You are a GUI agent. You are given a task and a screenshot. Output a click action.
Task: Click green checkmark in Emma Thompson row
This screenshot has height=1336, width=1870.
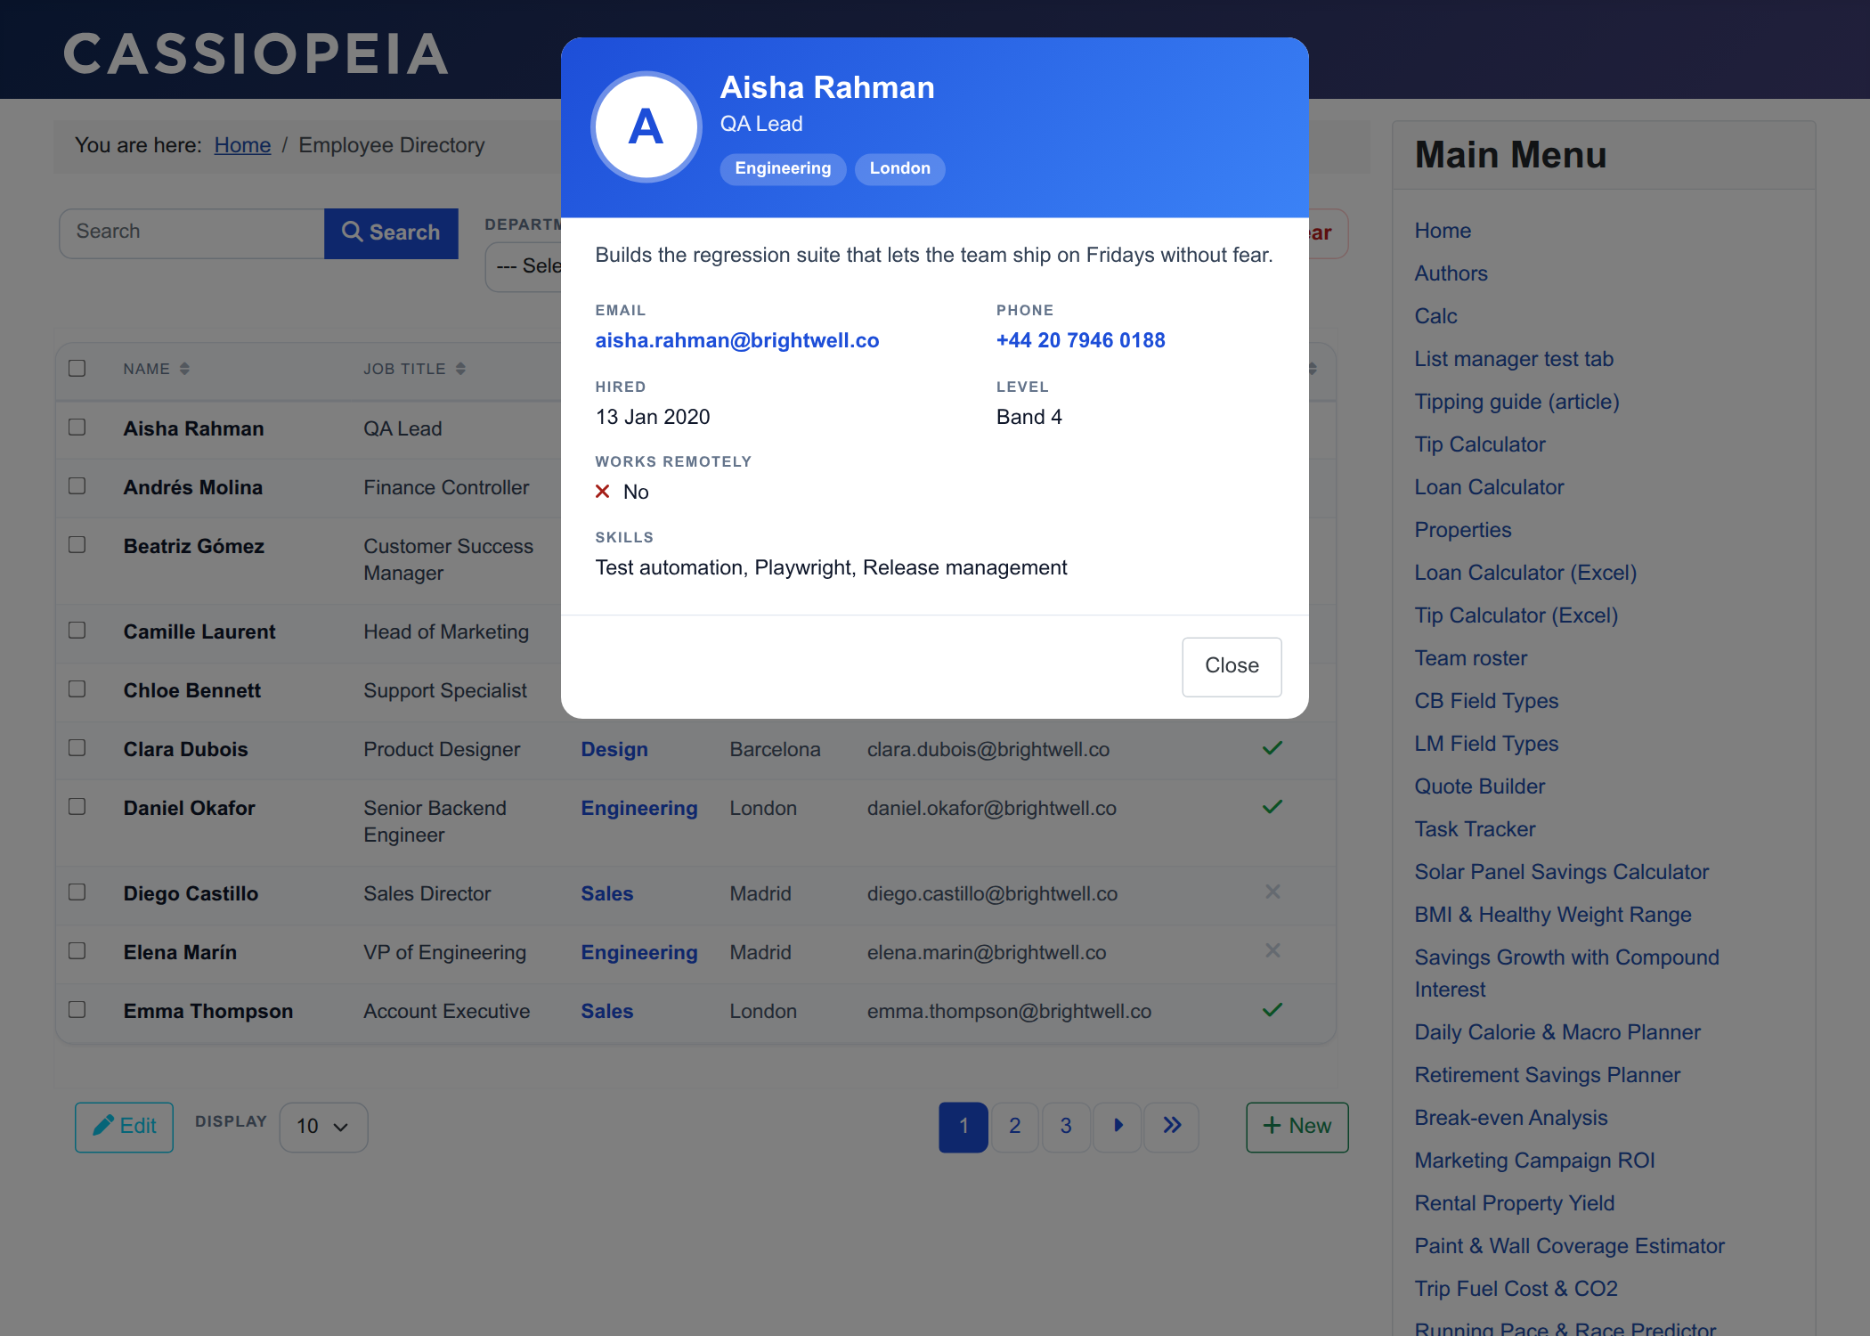(x=1272, y=1010)
